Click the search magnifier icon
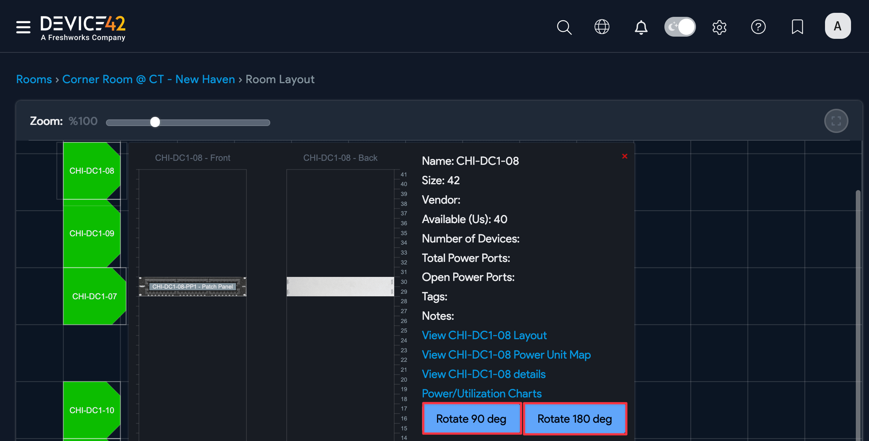 tap(564, 27)
